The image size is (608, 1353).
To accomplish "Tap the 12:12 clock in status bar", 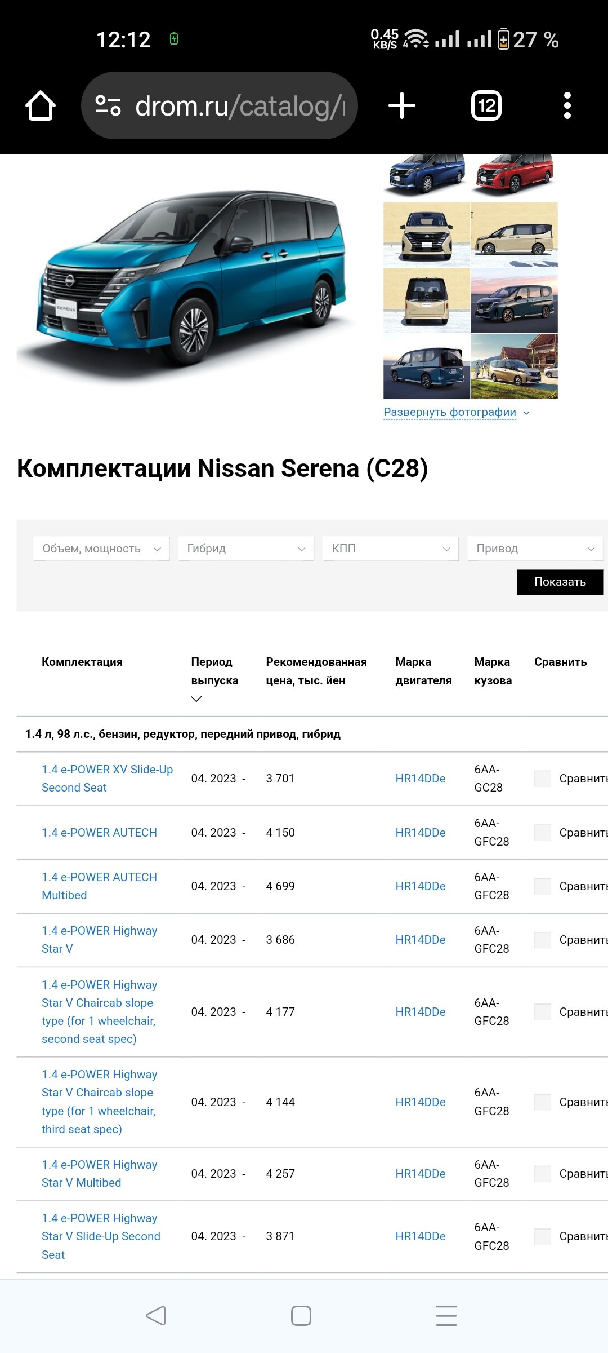I will (123, 39).
